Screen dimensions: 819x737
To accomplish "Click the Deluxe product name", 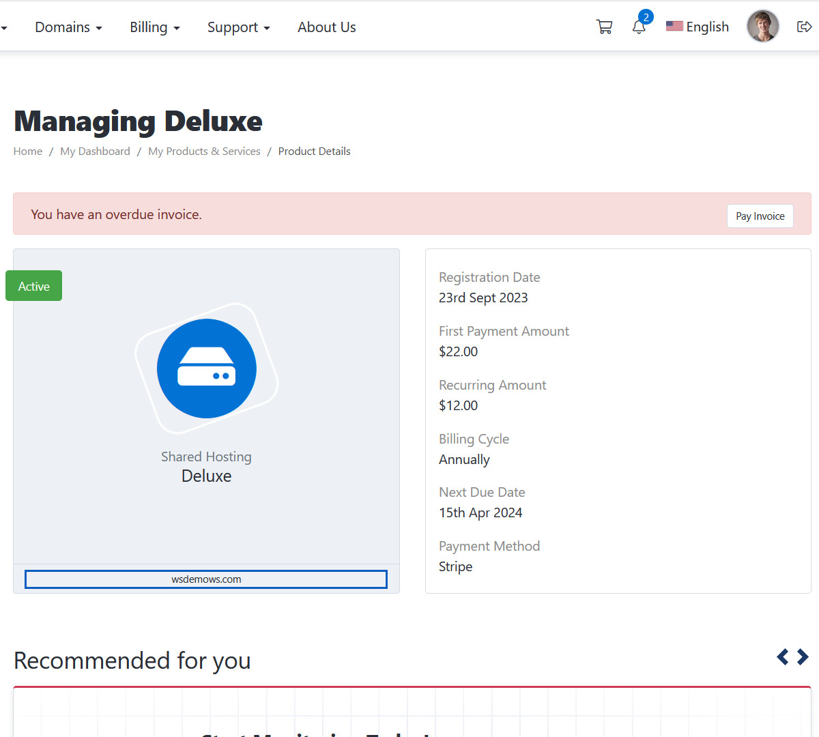I will pos(206,476).
